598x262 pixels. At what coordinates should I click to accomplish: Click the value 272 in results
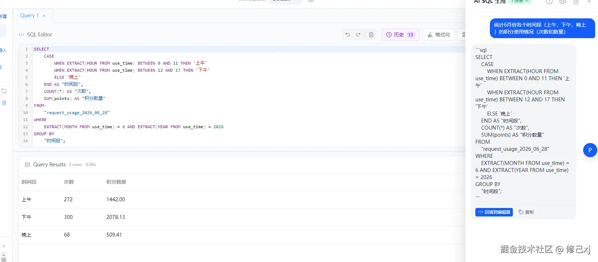pos(68,200)
